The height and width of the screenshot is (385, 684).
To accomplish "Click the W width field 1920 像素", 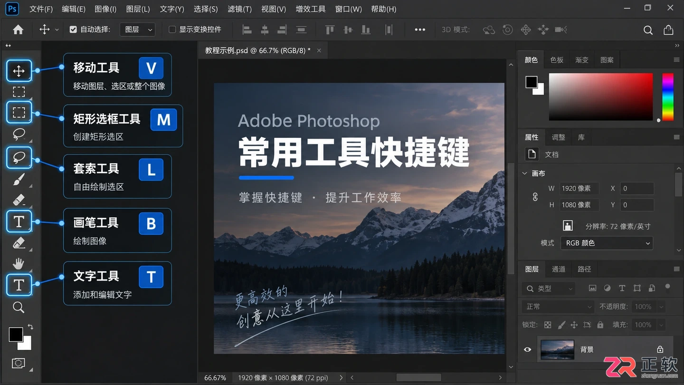I will (579, 188).
